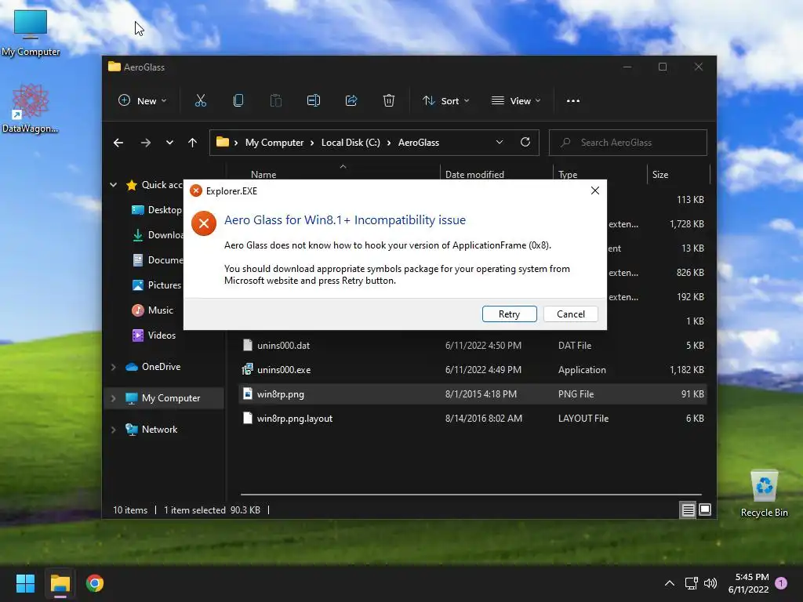
Task: Open recent locations chevron dropdown
Action: point(169,143)
